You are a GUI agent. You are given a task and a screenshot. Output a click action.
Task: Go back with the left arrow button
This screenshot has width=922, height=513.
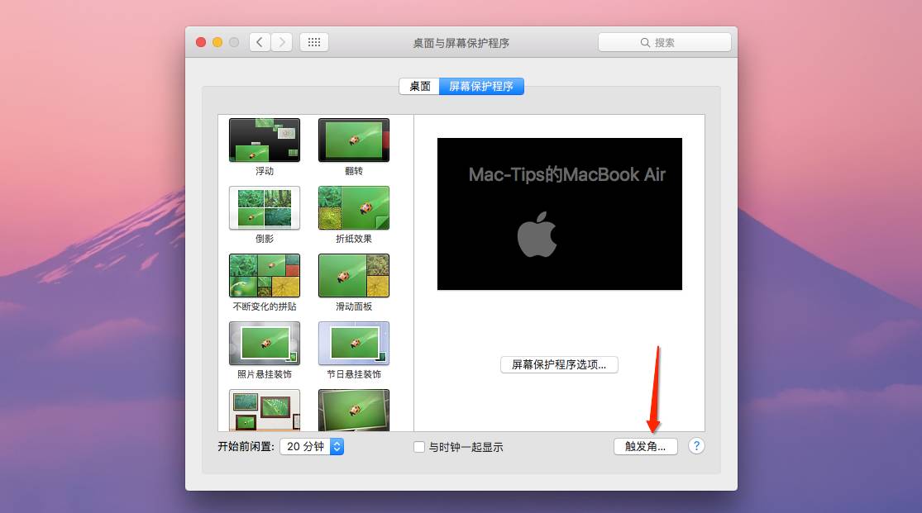coord(260,42)
